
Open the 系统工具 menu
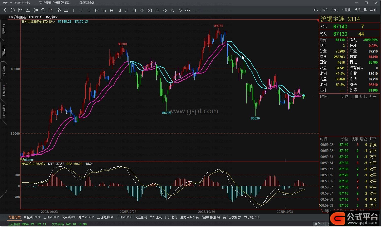pyautogui.click(x=360, y=10)
